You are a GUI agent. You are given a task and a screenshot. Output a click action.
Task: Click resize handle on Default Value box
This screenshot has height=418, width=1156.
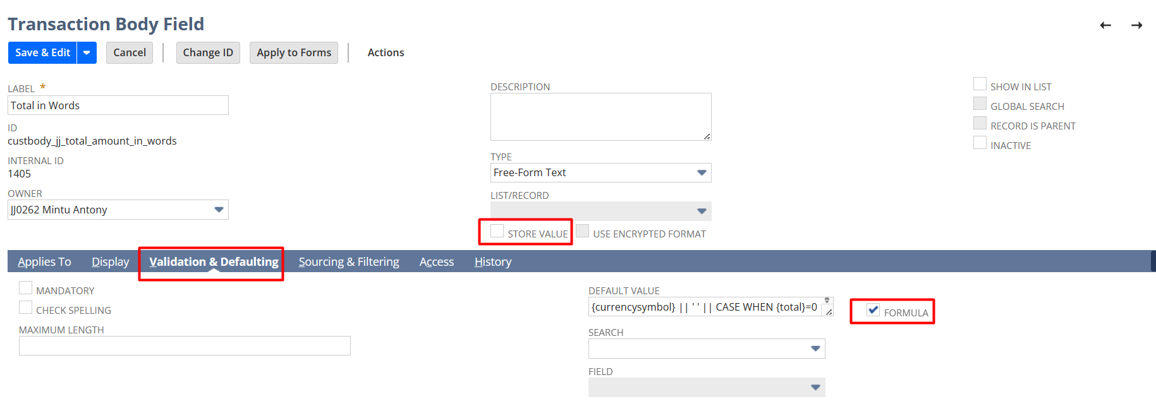829,312
